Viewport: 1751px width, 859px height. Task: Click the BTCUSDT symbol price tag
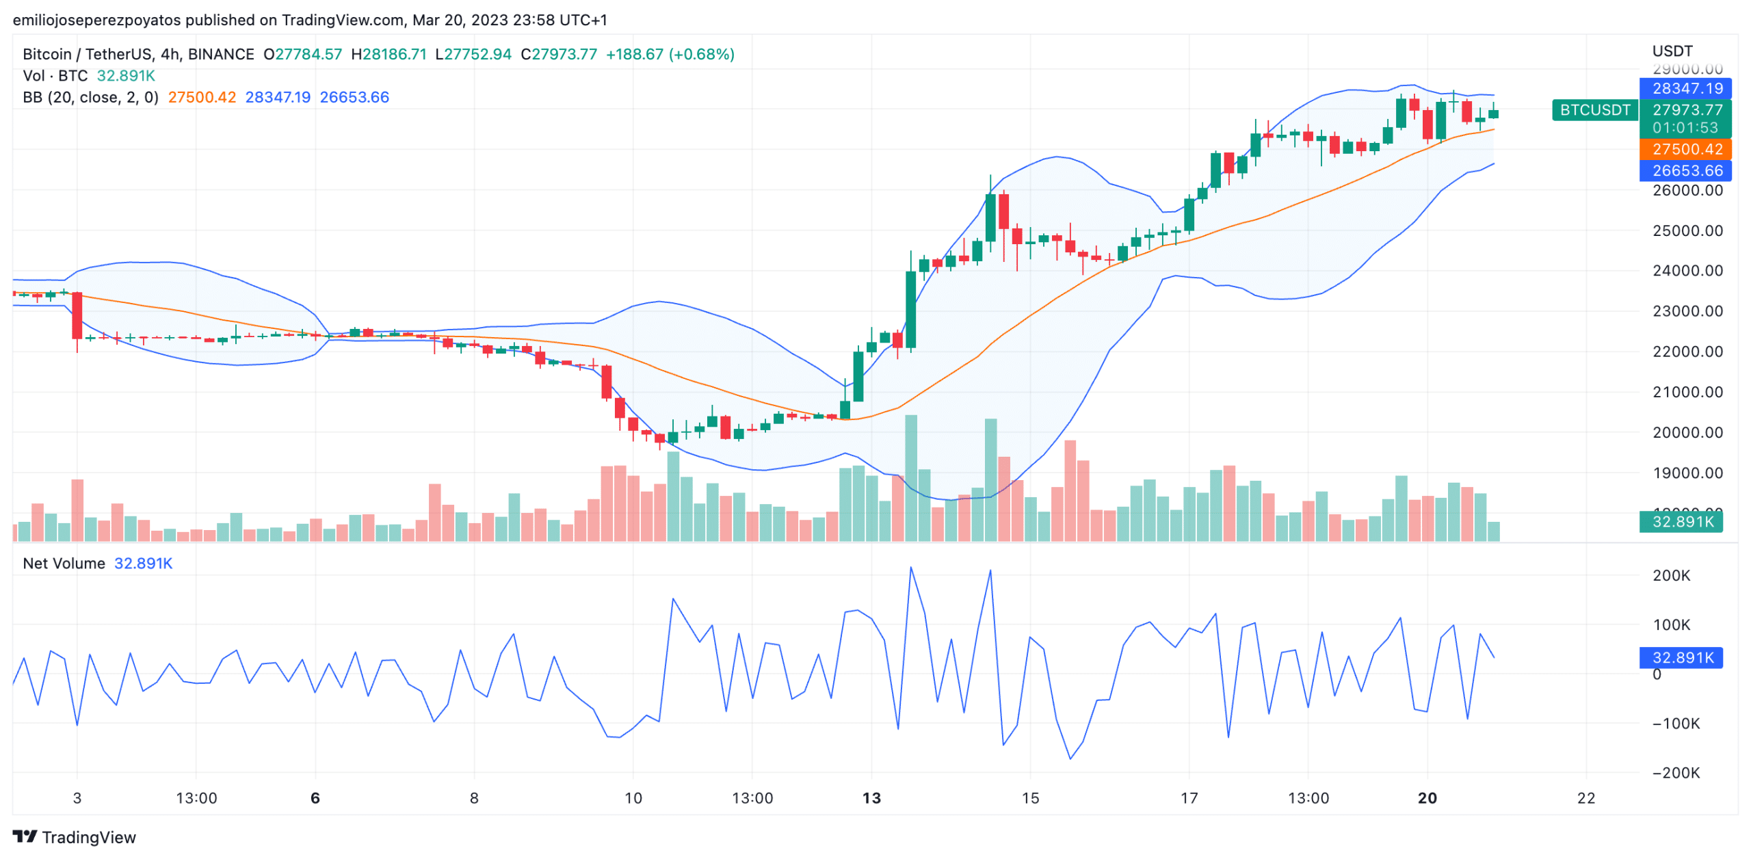pyautogui.click(x=1594, y=110)
